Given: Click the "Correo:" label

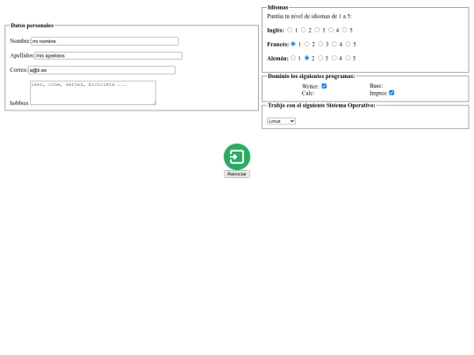Looking at the screenshot, I should (x=18, y=70).
